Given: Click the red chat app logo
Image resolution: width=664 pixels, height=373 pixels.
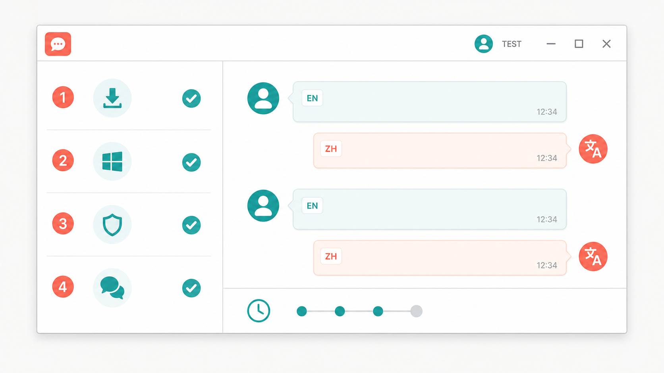Looking at the screenshot, I should [x=58, y=44].
